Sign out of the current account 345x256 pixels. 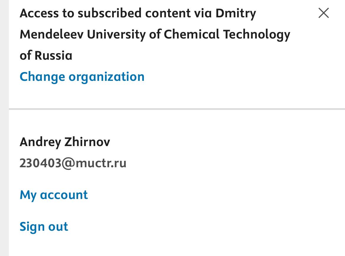point(44,227)
